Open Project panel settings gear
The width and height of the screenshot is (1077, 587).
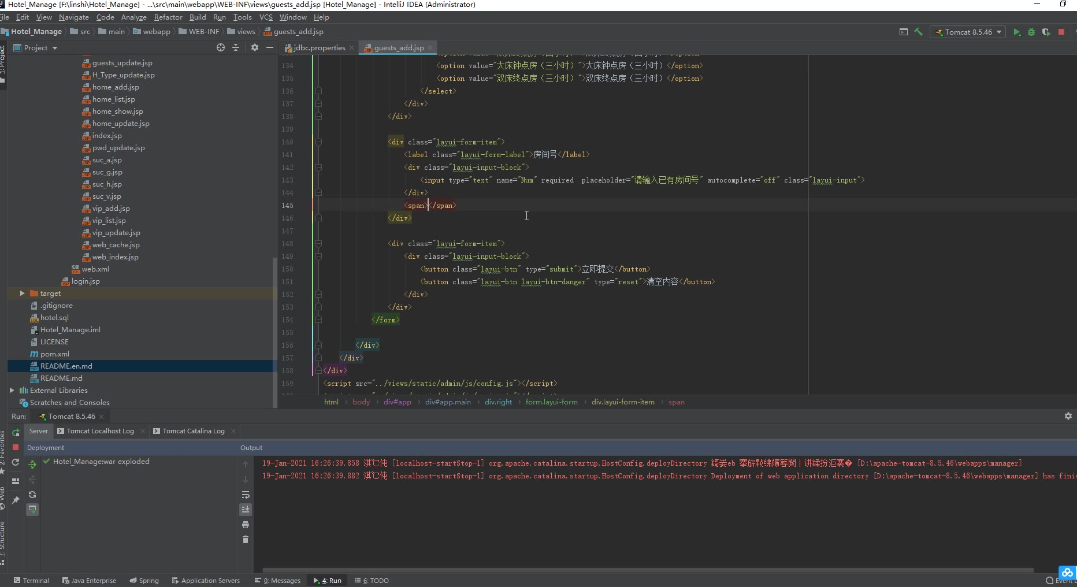pos(255,48)
